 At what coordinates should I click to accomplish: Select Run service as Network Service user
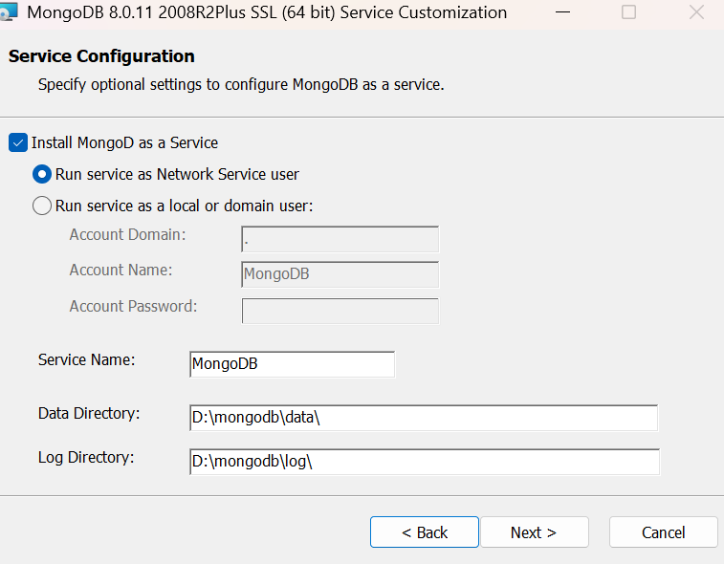pos(42,174)
